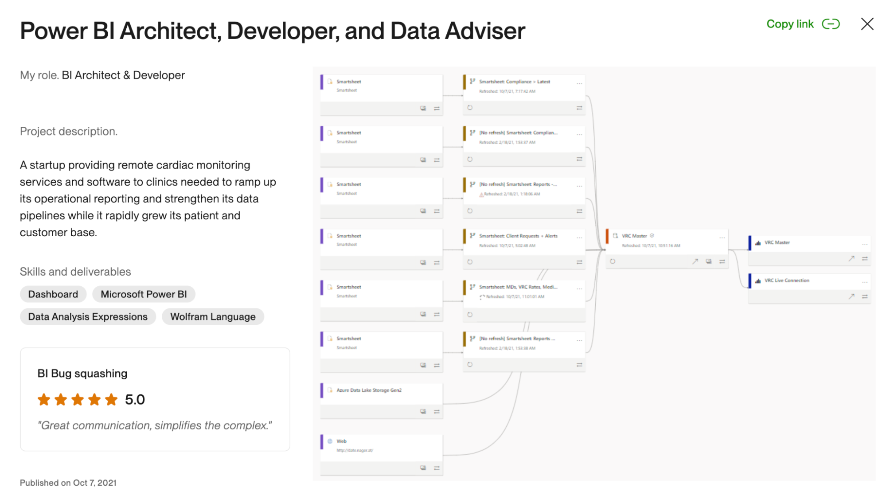Click the Power BI Architect, Developer, and Data Adviser title
Screen dimensions: 886x487
273,31
